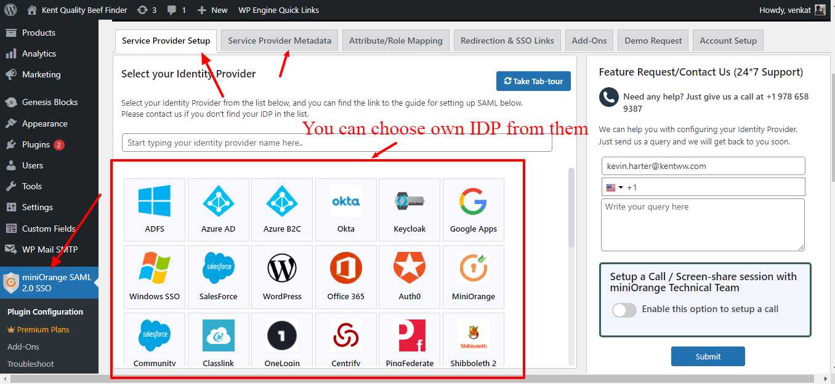Open WP Engine Quick Links menu
Screen dimensions: 835x384
click(279, 10)
